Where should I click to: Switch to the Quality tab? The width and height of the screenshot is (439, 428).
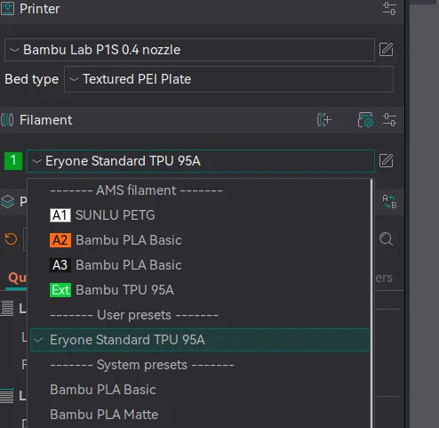(17, 278)
